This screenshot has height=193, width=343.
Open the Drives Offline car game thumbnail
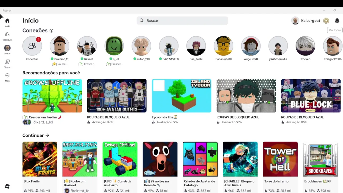tap(120, 159)
